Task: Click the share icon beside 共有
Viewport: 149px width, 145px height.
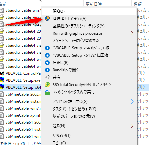Action: coord(47,77)
